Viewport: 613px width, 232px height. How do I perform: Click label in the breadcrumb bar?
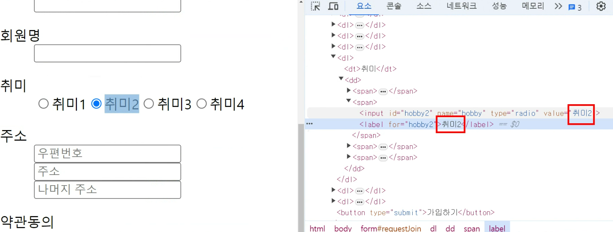497,228
